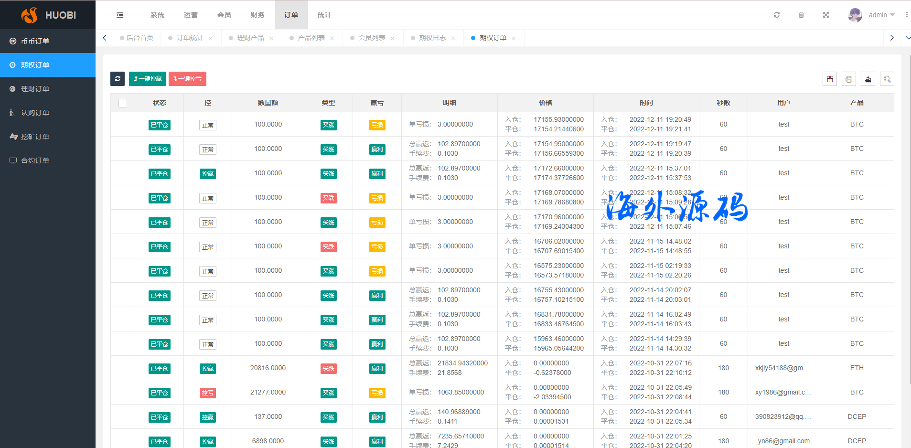Click the export table icon

[x=868, y=79]
